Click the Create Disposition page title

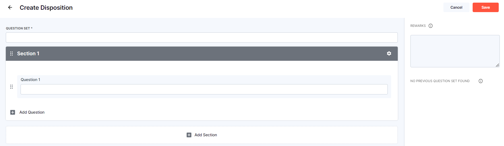(46, 8)
